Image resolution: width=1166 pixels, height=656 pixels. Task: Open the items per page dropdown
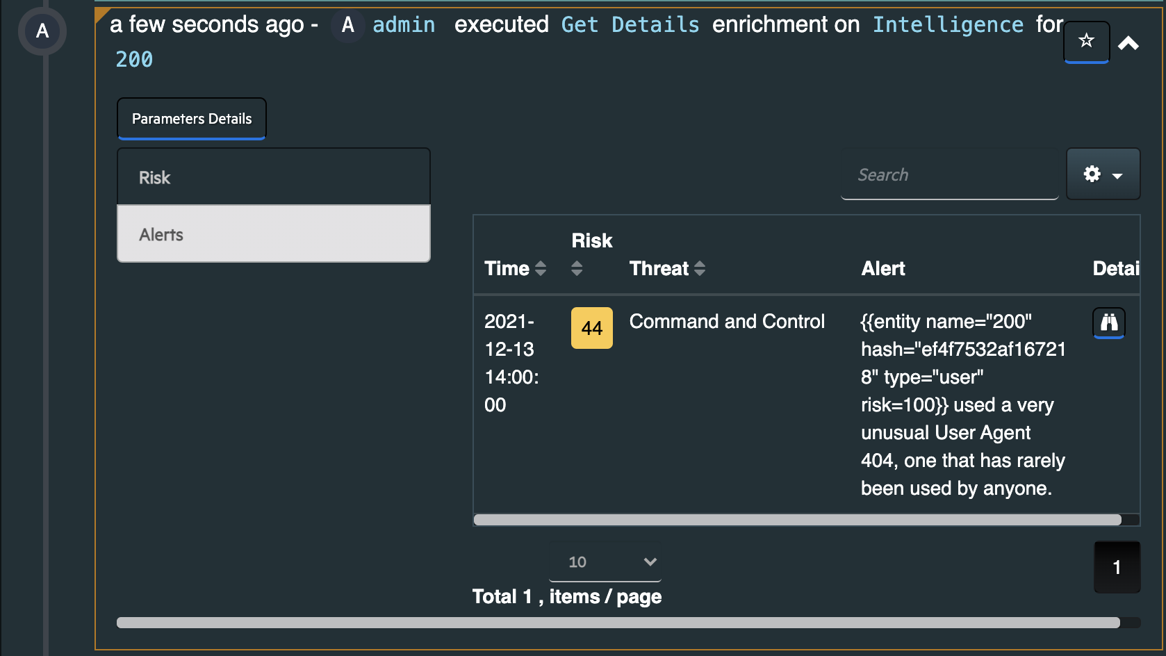(605, 561)
